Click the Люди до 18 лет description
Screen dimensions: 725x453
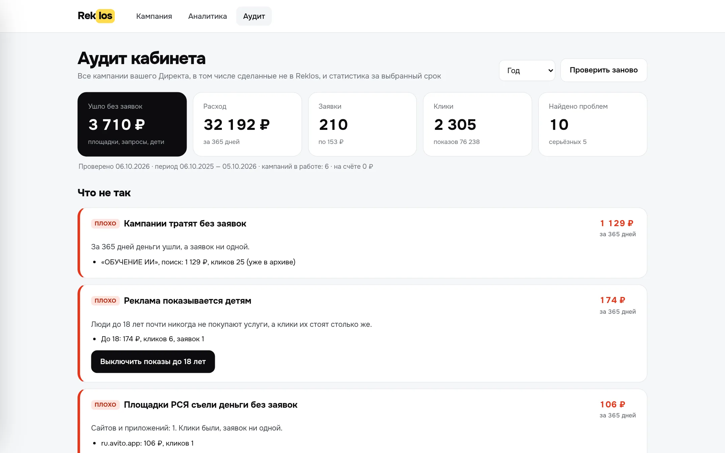tap(231, 324)
